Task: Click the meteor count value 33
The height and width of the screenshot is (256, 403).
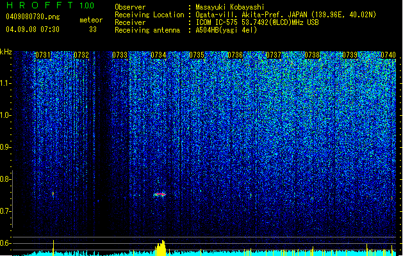Action: point(93,29)
